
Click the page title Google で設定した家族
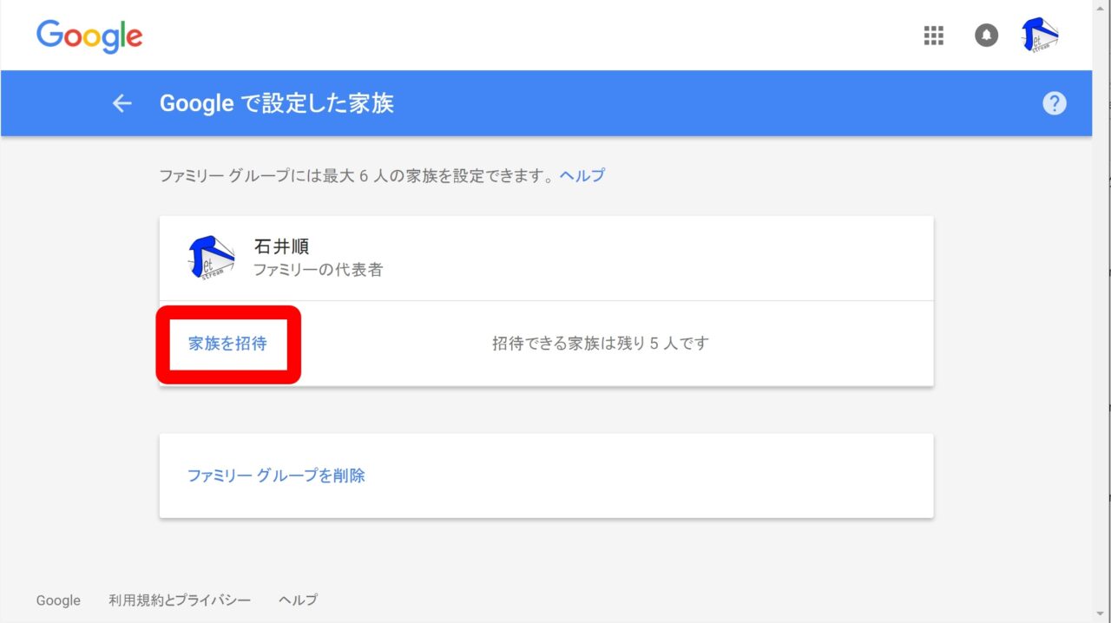[276, 104]
